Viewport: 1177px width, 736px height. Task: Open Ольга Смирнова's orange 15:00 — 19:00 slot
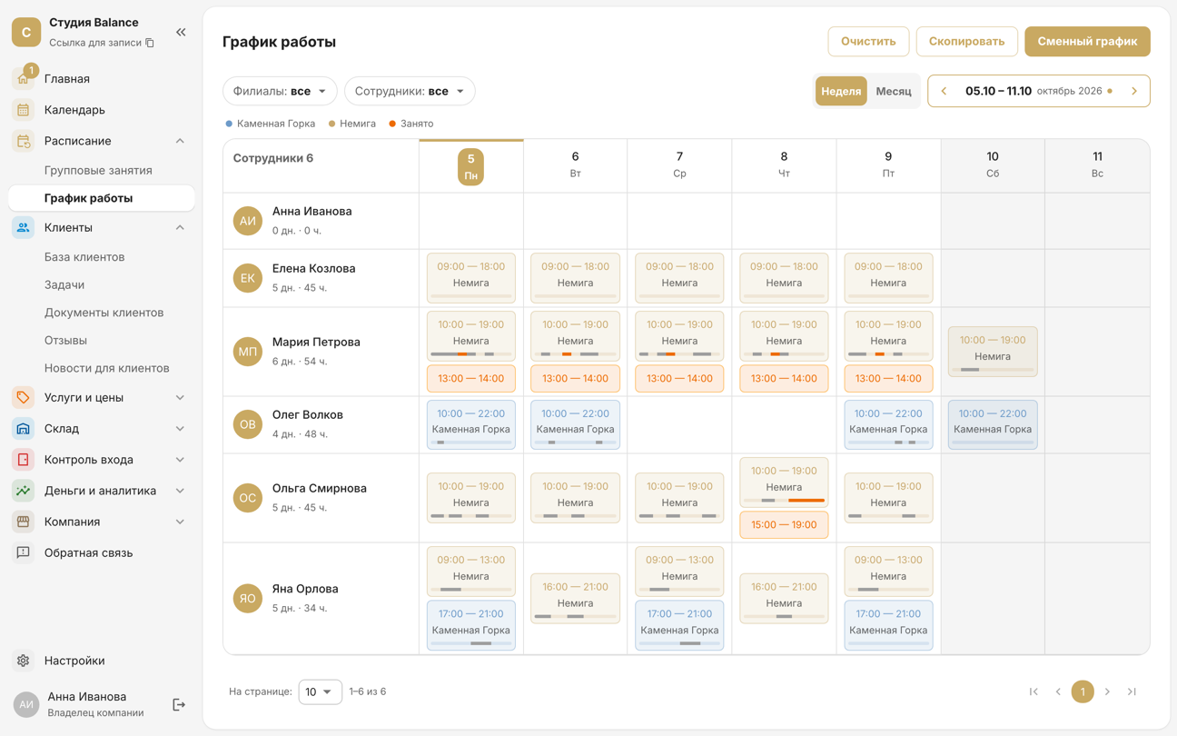(784, 525)
